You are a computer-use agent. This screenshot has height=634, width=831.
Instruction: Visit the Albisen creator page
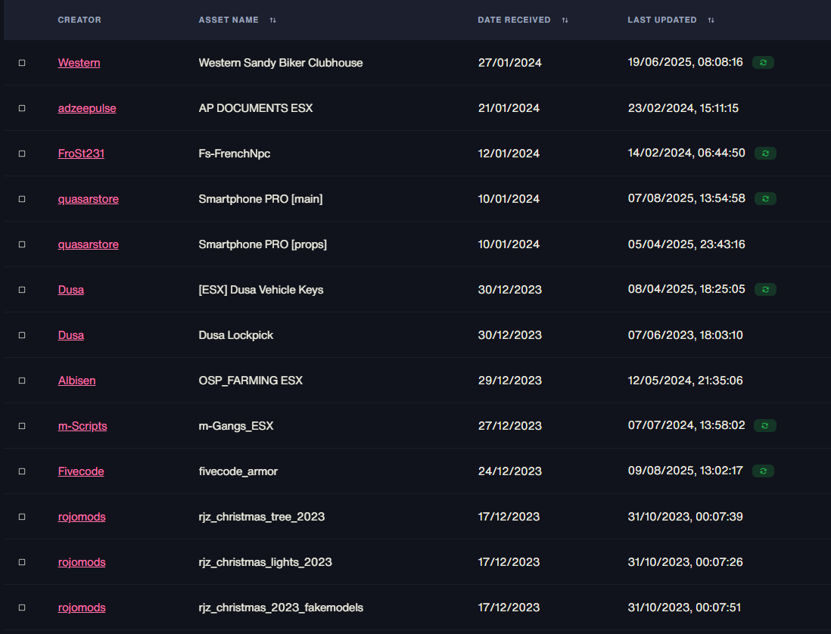point(77,381)
